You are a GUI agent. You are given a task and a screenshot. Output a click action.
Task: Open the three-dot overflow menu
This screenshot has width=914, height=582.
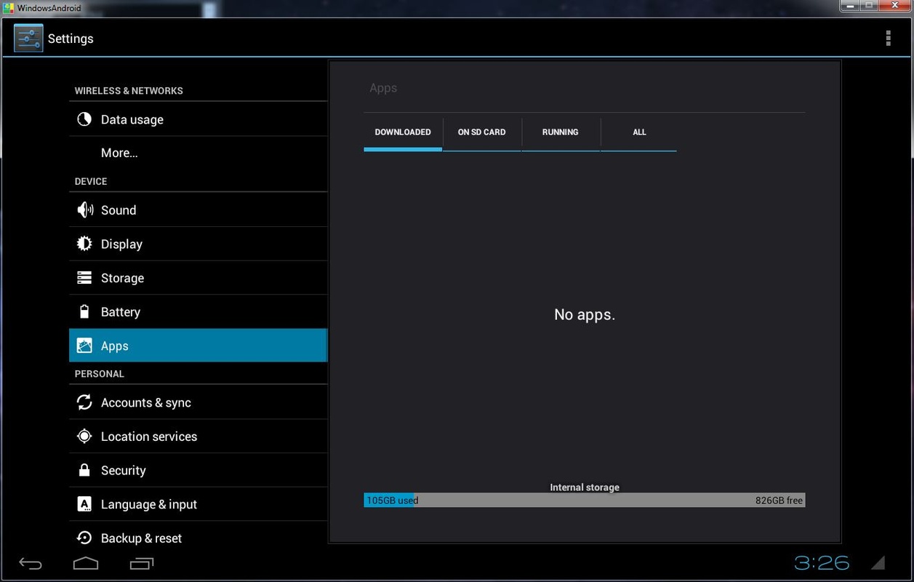click(x=888, y=39)
